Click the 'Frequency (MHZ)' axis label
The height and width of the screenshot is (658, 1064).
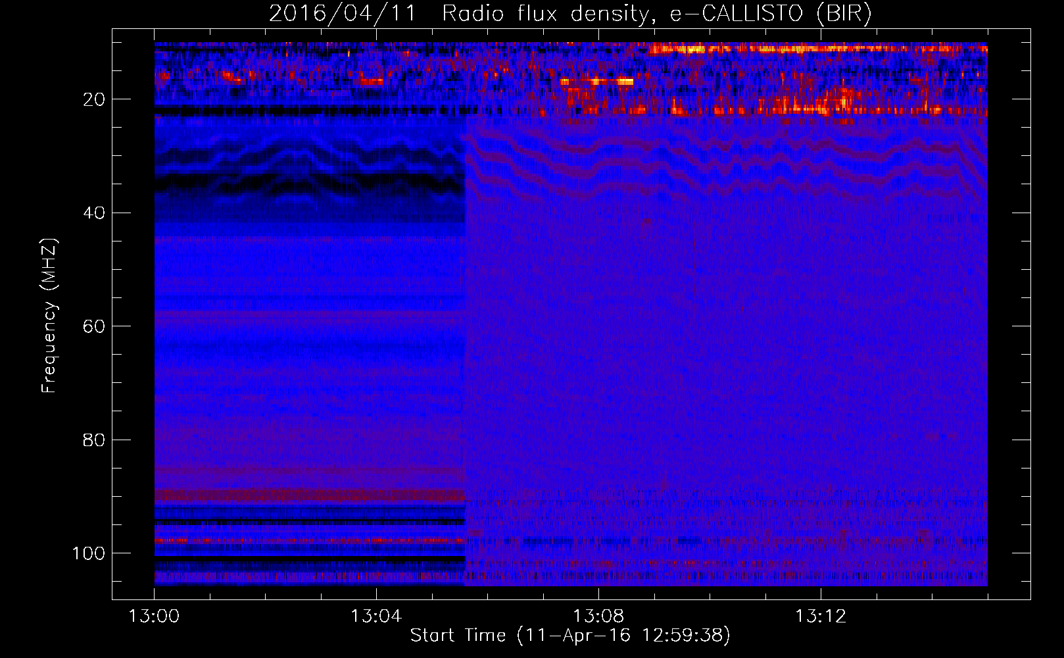[49, 316]
